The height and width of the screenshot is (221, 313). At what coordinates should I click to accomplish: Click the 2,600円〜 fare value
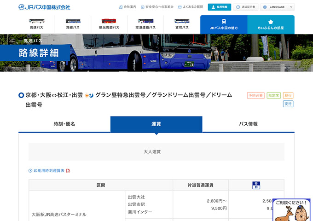point(217,201)
